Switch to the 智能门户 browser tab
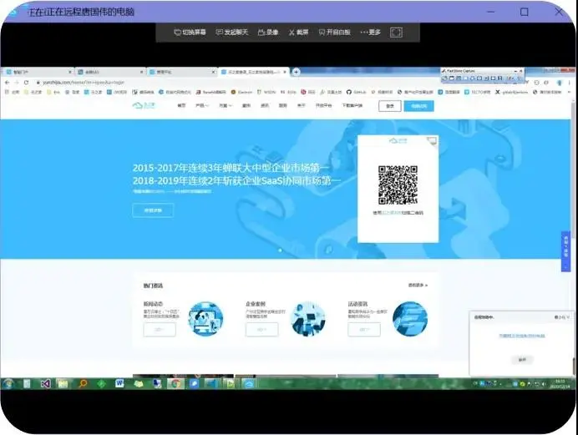This screenshot has width=578, height=435. pos(37,72)
